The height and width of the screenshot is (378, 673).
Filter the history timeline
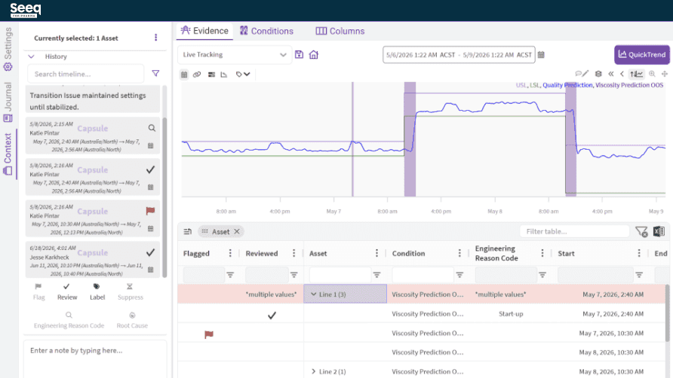(x=156, y=74)
